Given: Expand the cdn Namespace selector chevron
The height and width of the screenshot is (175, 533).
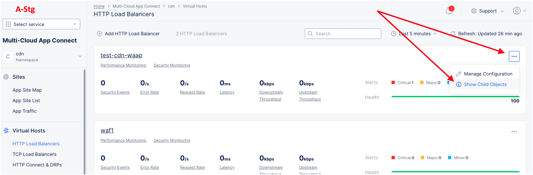Looking at the screenshot, I should (x=80, y=56).
